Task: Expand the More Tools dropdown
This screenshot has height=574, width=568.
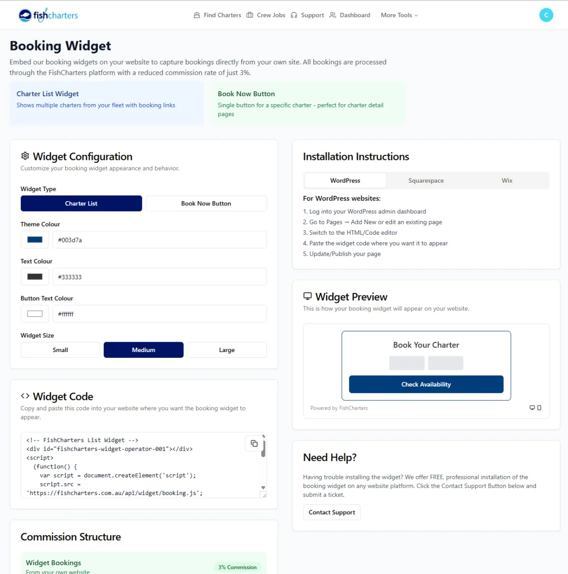Action: (x=399, y=15)
